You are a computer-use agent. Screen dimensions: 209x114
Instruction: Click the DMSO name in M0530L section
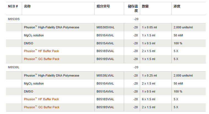point(28,91)
